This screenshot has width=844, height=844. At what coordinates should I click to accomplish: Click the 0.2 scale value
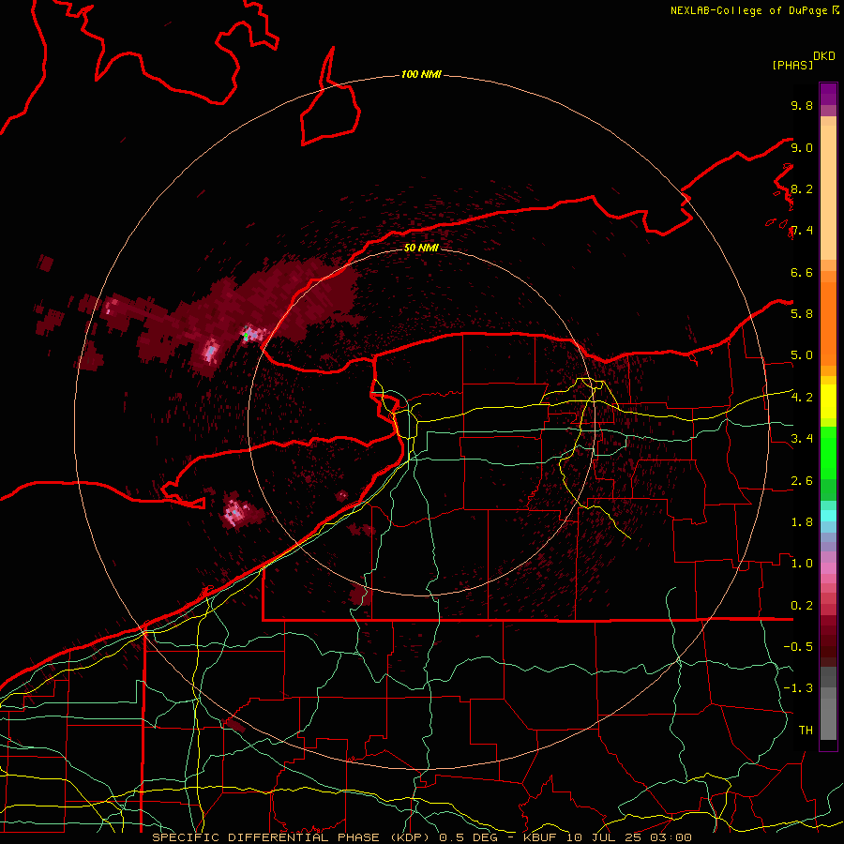click(x=802, y=606)
